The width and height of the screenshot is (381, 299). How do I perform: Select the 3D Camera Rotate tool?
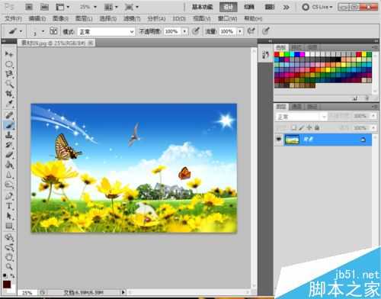pos(9,247)
